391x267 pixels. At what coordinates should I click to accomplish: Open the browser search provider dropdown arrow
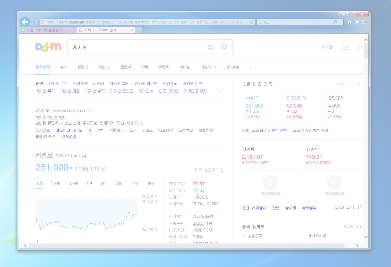click(340, 22)
